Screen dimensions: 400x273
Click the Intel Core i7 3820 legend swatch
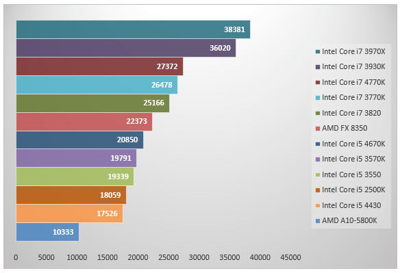(318, 113)
